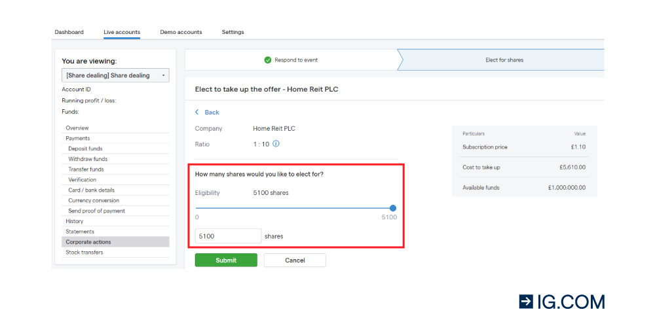Click the ratio info icon

click(x=276, y=144)
